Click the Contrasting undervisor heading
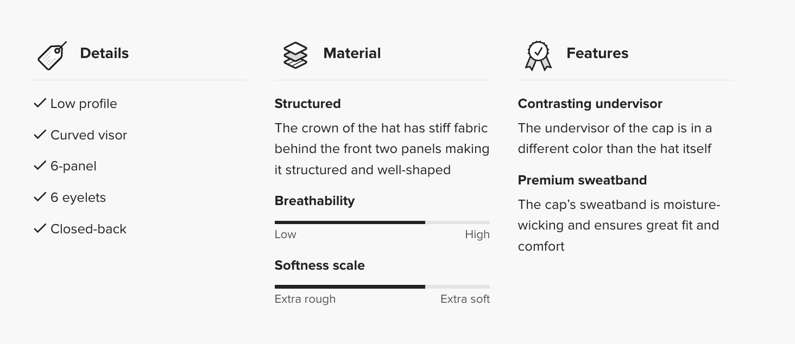This screenshot has height=344, width=795. (x=590, y=104)
